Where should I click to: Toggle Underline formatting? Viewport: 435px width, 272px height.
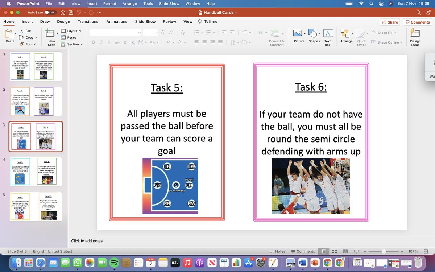click(x=109, y=42)
